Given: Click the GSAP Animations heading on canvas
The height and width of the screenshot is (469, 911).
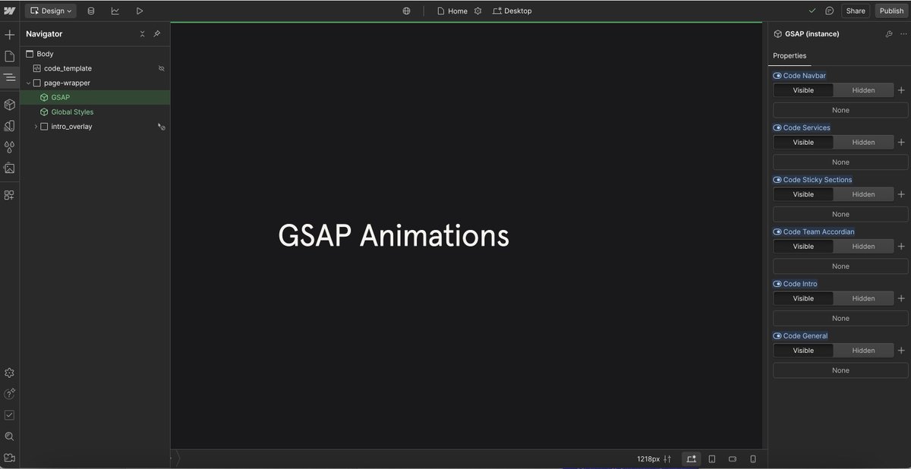Looking at the screenshot, I should point(393,235).
